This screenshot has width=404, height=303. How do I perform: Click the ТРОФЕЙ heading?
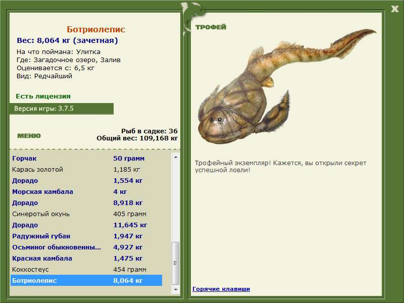211,27
